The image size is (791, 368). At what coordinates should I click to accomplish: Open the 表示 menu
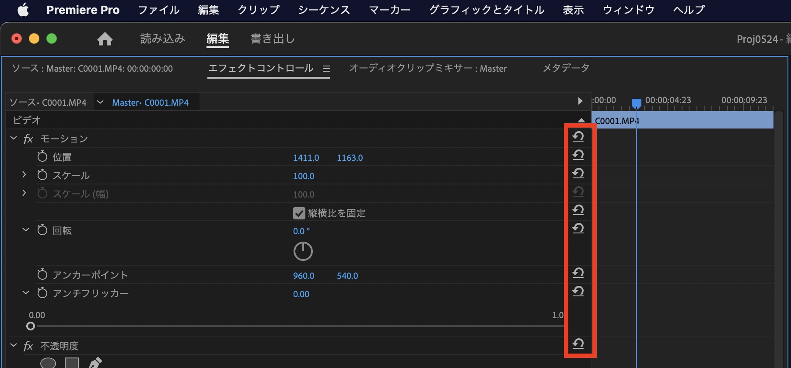(574, 10)
